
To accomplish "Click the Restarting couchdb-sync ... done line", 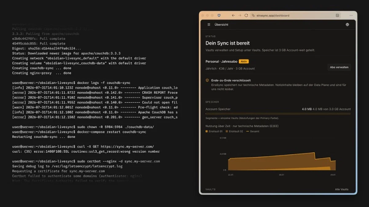I will pos(44,137).
